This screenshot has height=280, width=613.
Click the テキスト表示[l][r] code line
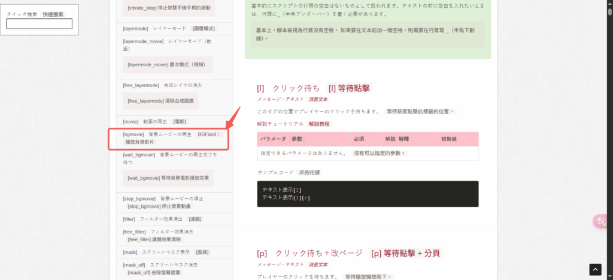point(286,198)
